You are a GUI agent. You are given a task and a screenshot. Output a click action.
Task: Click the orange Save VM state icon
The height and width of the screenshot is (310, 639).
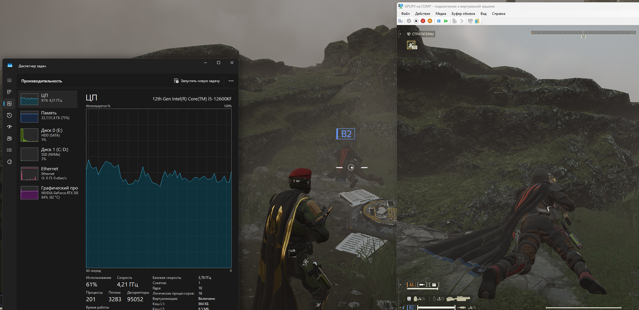tap(430, 21)
